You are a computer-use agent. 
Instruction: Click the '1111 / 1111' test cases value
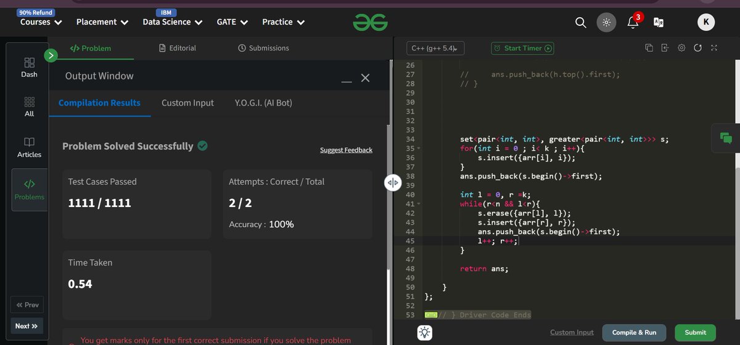coord(100,203)
